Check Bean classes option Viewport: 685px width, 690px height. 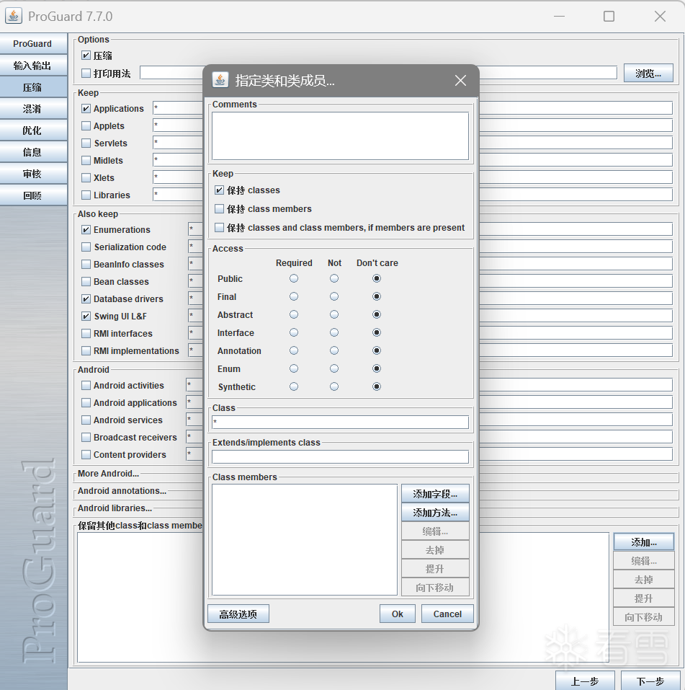point(86,282)
